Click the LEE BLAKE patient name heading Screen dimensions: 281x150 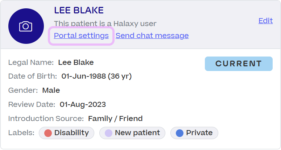point(79,10)
